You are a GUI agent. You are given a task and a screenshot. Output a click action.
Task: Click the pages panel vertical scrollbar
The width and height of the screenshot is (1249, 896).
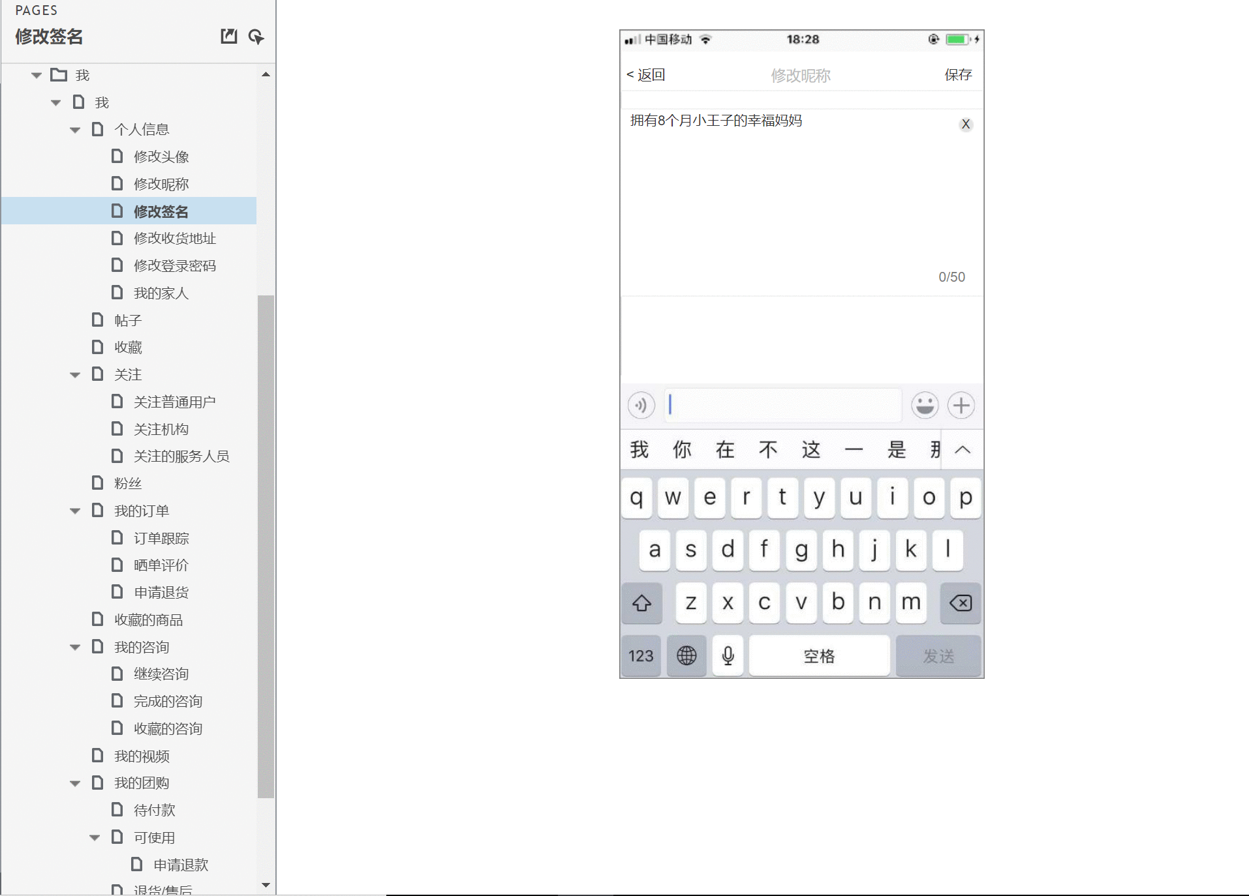(266, 546)
